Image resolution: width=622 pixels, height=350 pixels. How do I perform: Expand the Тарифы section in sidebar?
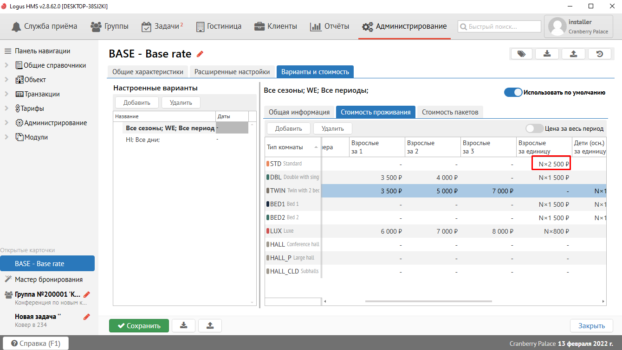tap(6, 108)
